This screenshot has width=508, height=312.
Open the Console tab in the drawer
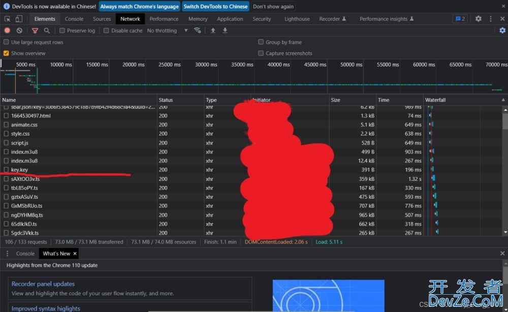[25, 254]
